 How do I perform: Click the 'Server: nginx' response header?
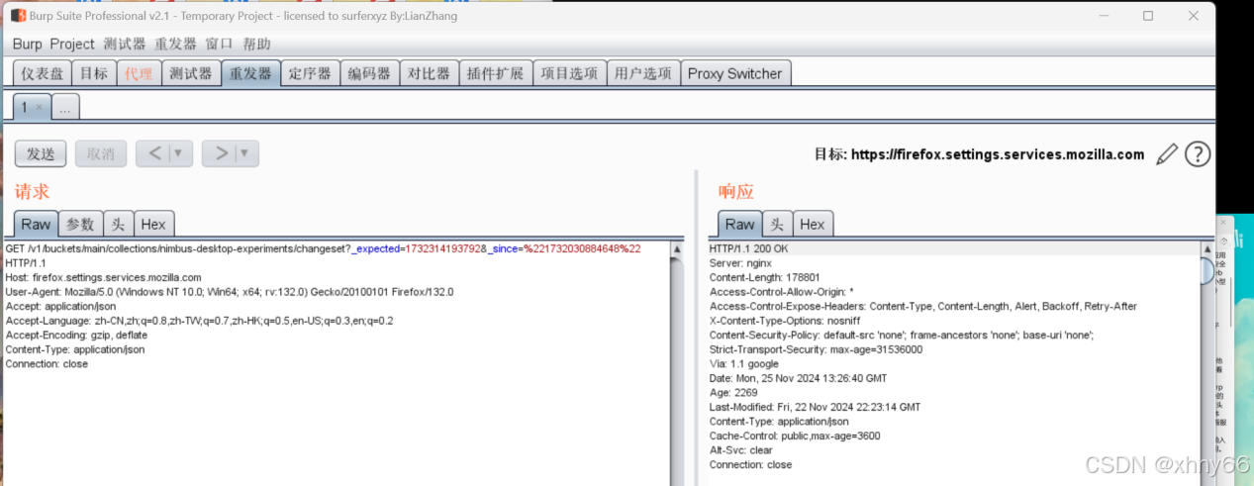740,263
